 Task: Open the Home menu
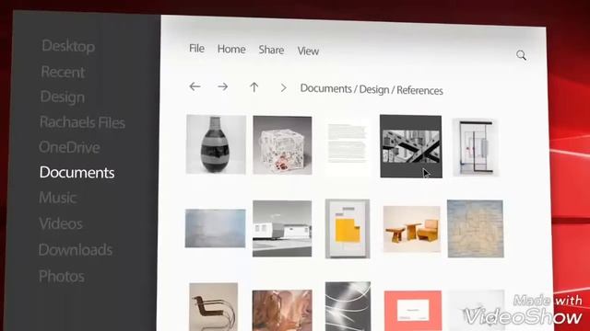[x=231, y=49]
